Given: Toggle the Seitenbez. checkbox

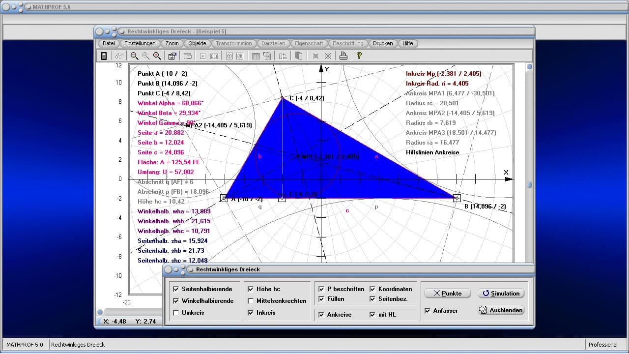Looking at the screenshot, I should [x=373, y=299].
